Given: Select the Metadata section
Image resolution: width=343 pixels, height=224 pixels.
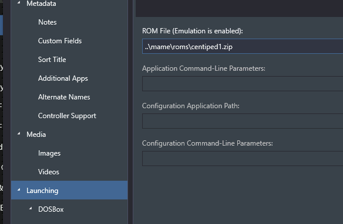Looking at the screenshot, I should click(x=41, y=4).
